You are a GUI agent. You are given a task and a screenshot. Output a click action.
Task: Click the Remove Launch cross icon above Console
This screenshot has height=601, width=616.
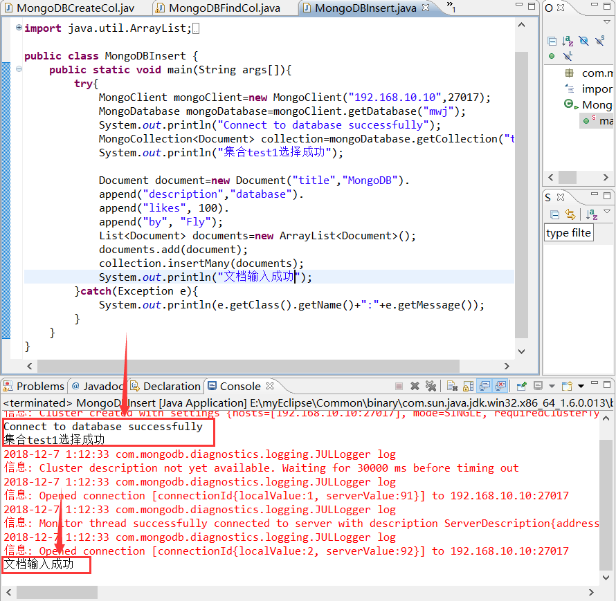[x=413, y=387]
